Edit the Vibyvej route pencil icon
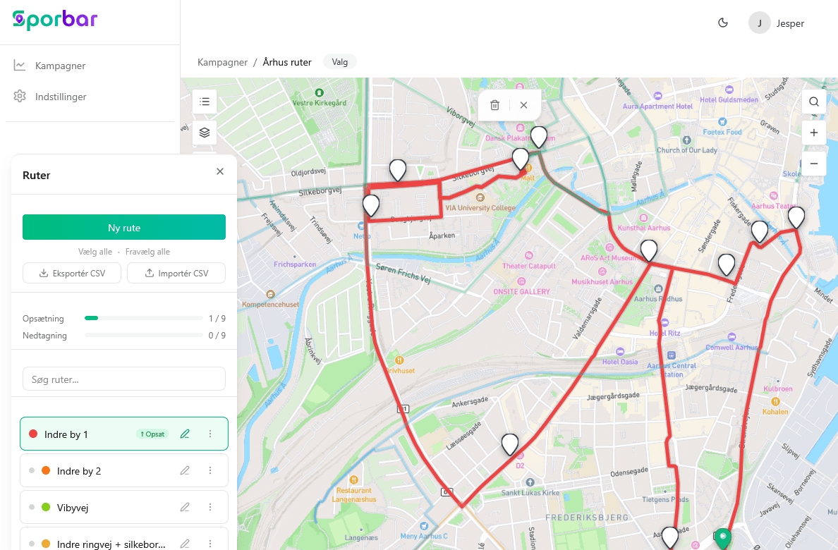The height and width of the screenshot is (550, 838). pos(185,507)
